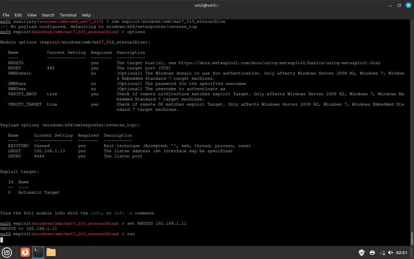Click the 'Automatic Target' entry
This screenshot has height=259, width=414.
(39, 192)
